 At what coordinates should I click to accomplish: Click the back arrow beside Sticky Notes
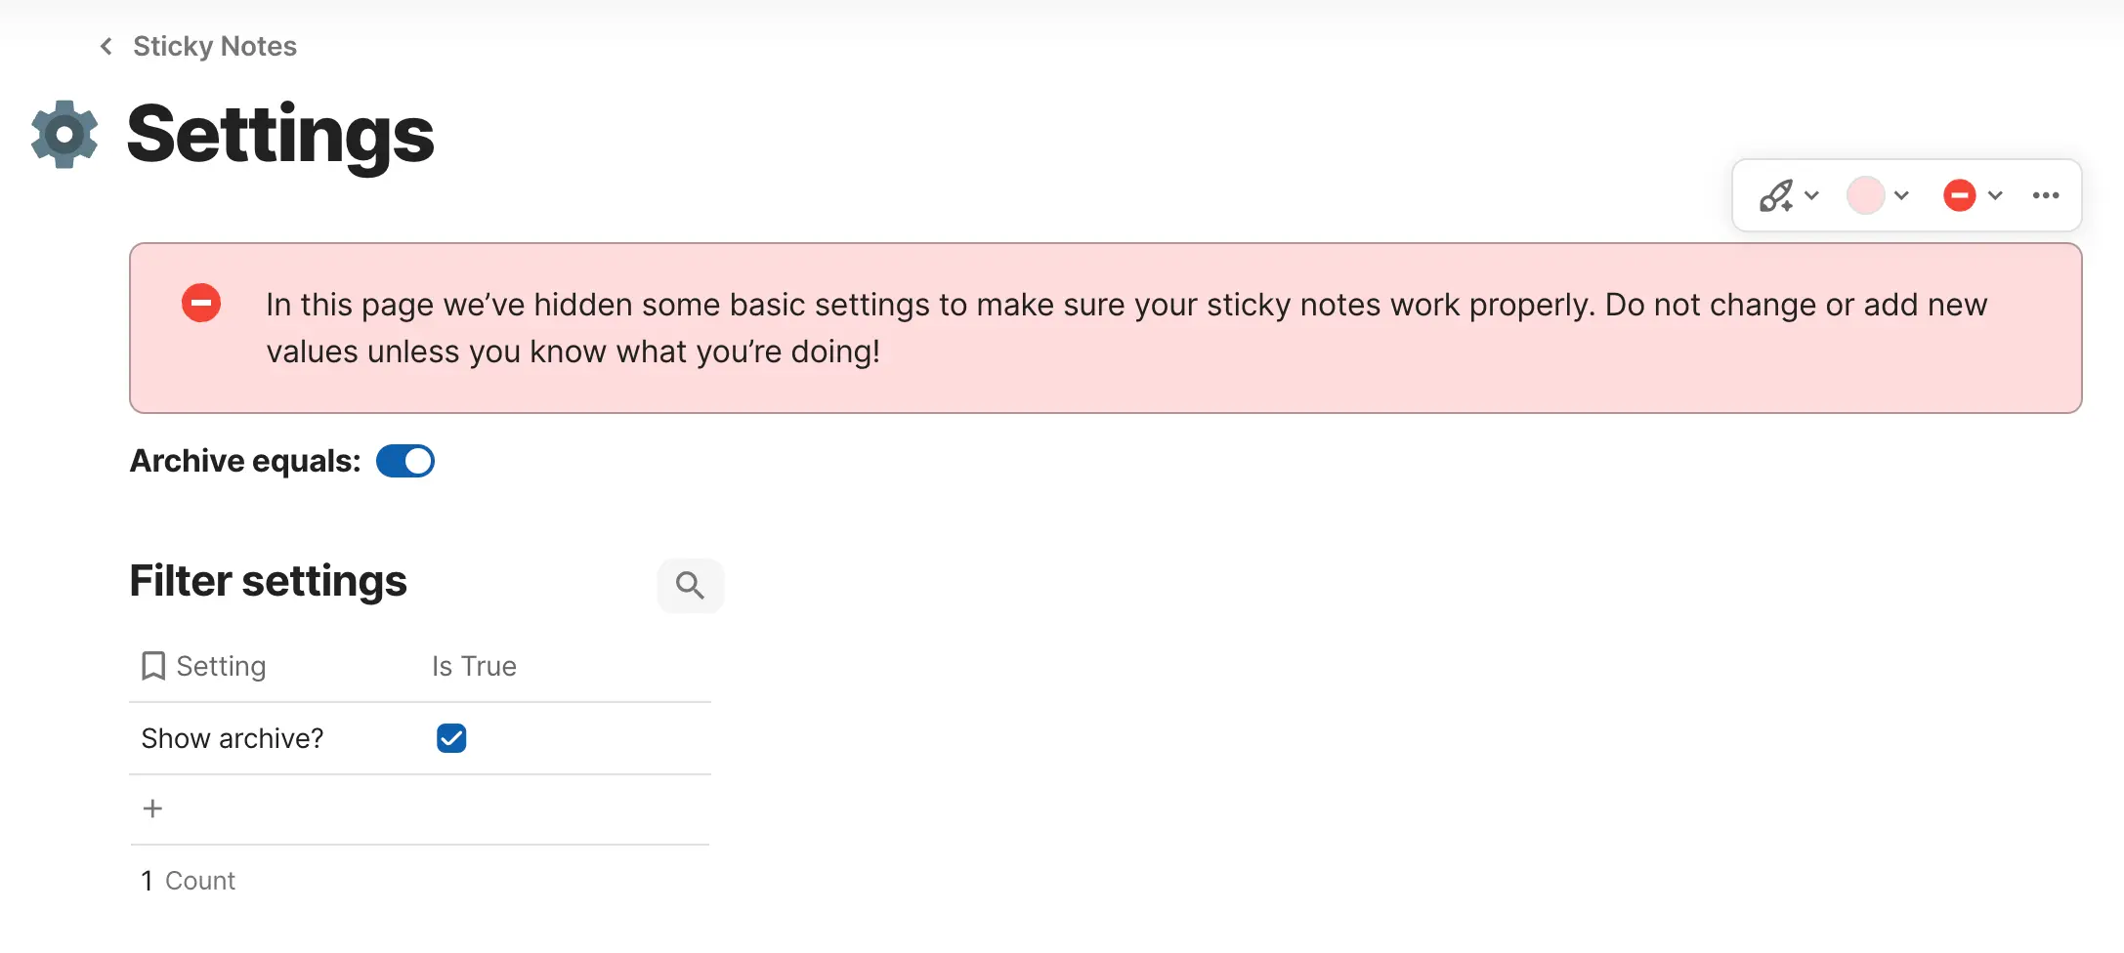(106, 46)
